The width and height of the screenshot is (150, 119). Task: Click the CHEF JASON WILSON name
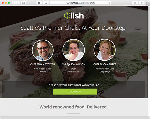tap(73, 64)
